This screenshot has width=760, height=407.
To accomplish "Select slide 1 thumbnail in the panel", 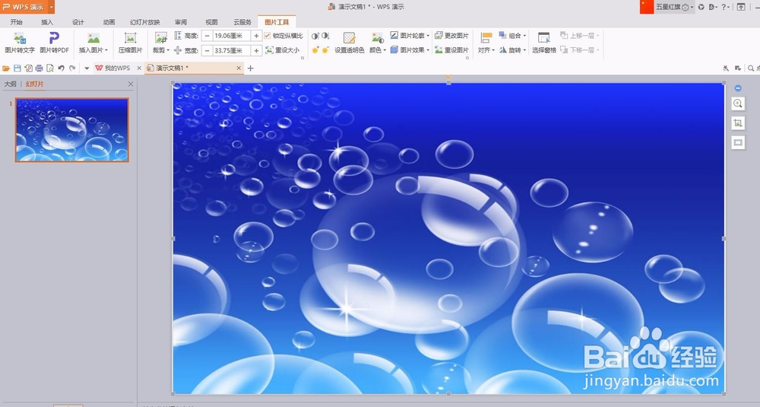I will (72, 129).
